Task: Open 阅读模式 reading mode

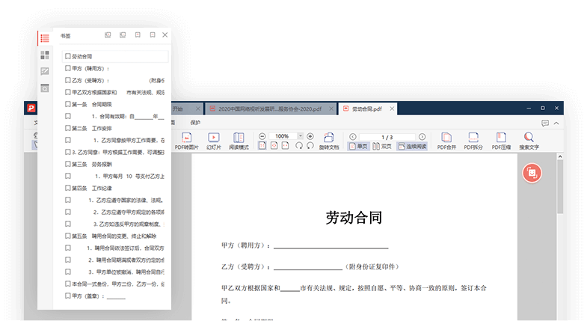Action: [x=239, y=141]
